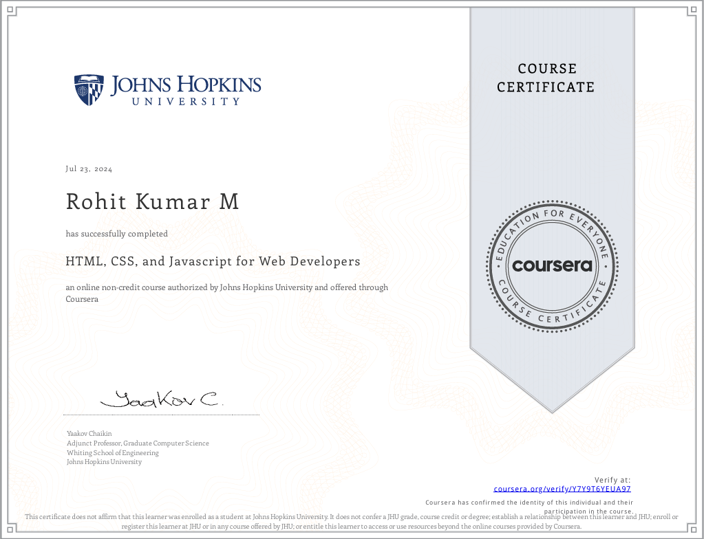The image size is (704, 539).
Task: Click 'Johns Hopkins University' under signature block
Action: [x=104, y=462]
